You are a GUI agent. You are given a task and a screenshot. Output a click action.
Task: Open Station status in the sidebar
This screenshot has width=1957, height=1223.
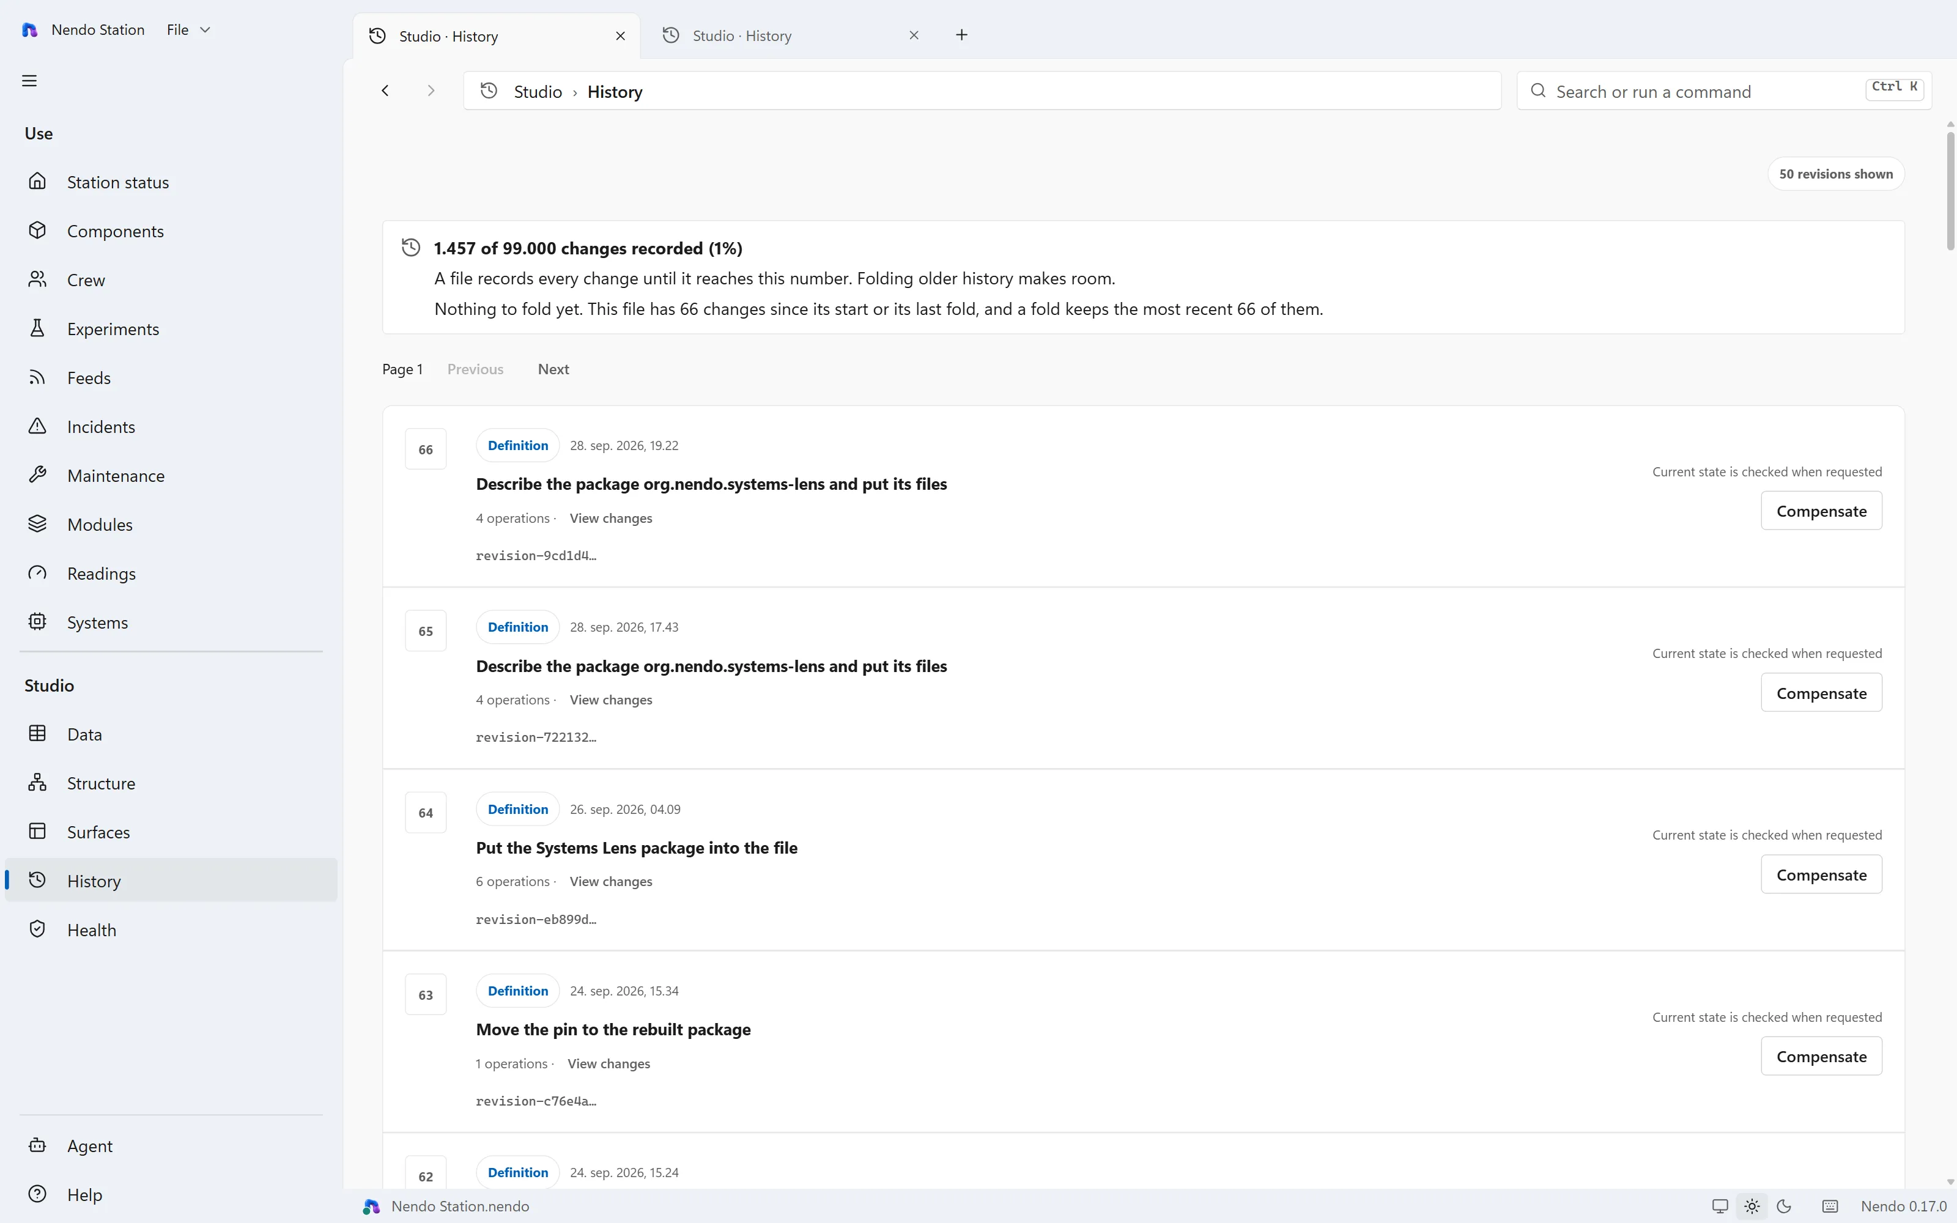(x=171, y=182)
